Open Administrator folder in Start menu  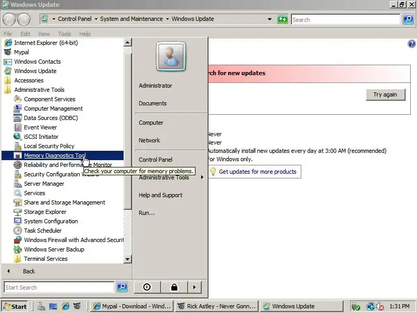pyautogui.click(x=155, y=86)
